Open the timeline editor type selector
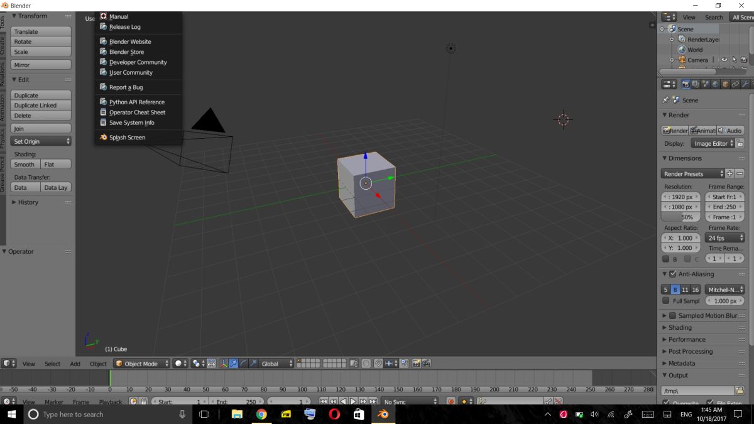 tap(9, 401)
